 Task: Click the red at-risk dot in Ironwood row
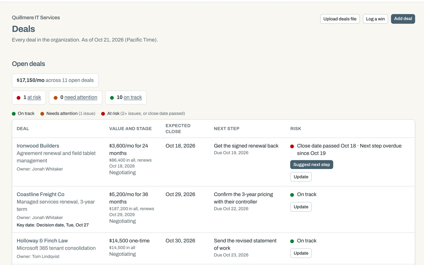coord(292,146)
